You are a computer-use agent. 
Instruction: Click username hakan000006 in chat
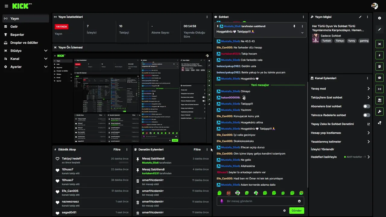point(230,98)
